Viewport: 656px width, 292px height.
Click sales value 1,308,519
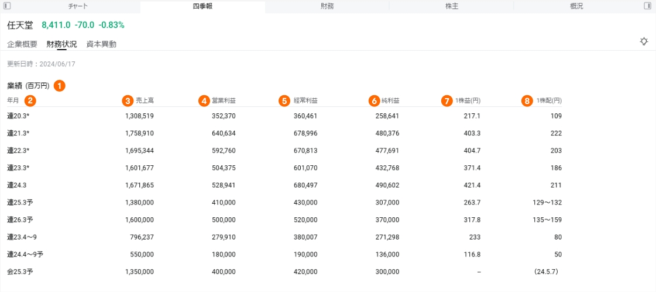pyautogui.click(x=139, y=116)
